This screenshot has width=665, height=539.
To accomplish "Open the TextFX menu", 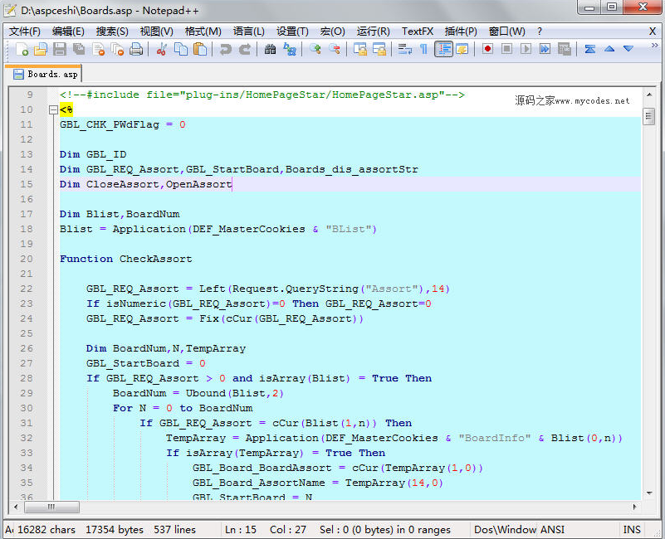I will [418, 32].
